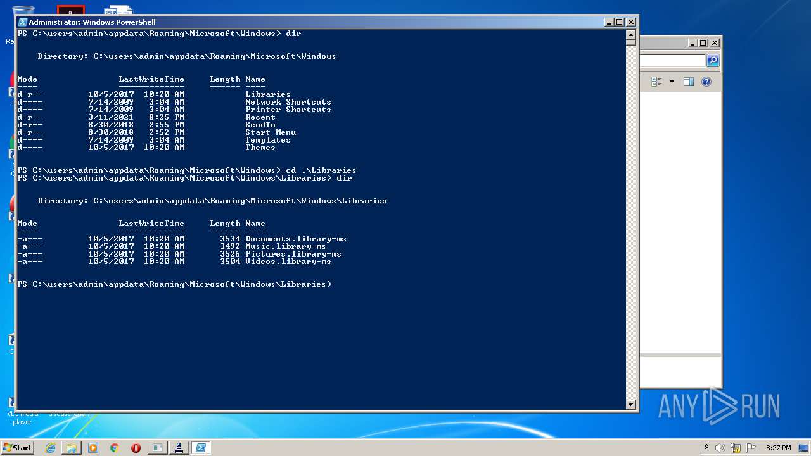Viewport: 811px width, 456px height.
Task: Click the 'Libraries' directory entry in the listing
Action: pos(268,94)
